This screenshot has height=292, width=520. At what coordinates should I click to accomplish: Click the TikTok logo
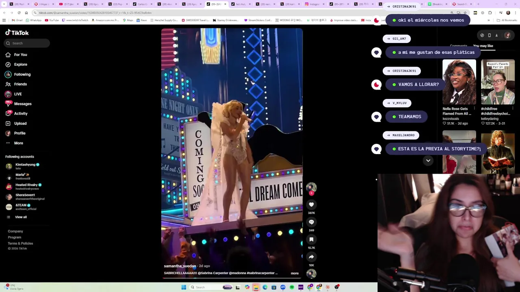(17, 32)
